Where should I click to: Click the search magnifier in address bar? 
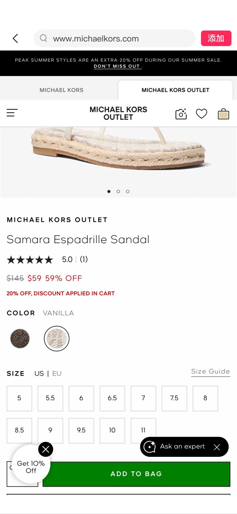pyautogui.click(x=43, y=38)
